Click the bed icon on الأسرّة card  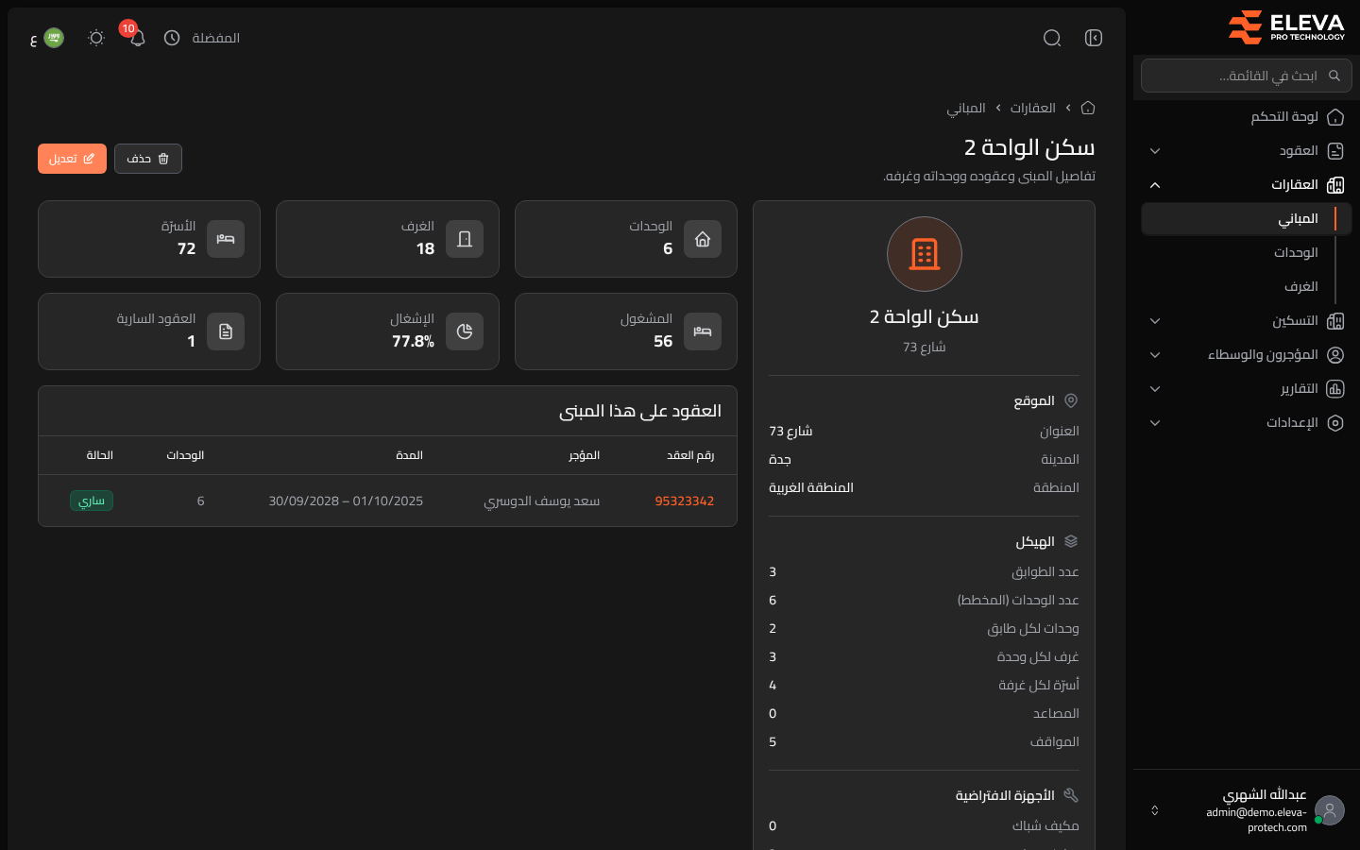click(226, 239)
